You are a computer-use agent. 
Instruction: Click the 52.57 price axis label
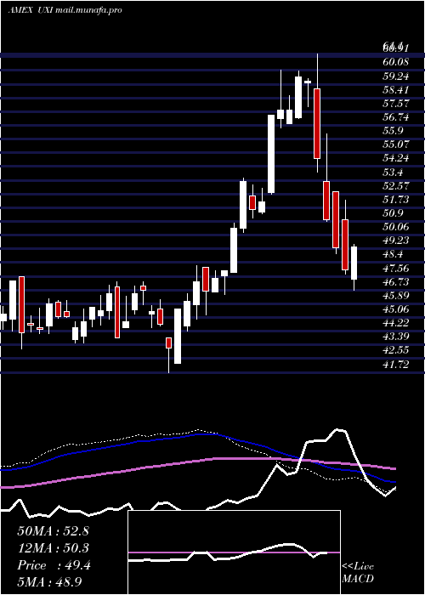click(396, 186)
